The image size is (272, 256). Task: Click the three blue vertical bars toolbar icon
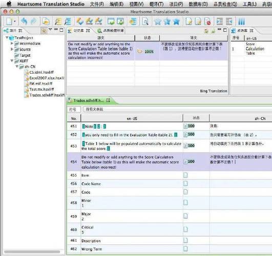pos(241,22)
